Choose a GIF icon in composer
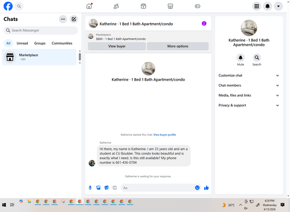 click(x=115, y=188)
